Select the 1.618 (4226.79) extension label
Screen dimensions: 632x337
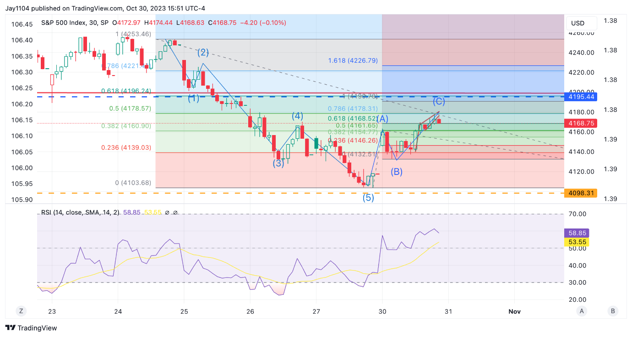point(353,60)
